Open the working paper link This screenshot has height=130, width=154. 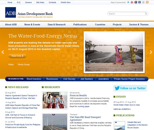point(83,106)
